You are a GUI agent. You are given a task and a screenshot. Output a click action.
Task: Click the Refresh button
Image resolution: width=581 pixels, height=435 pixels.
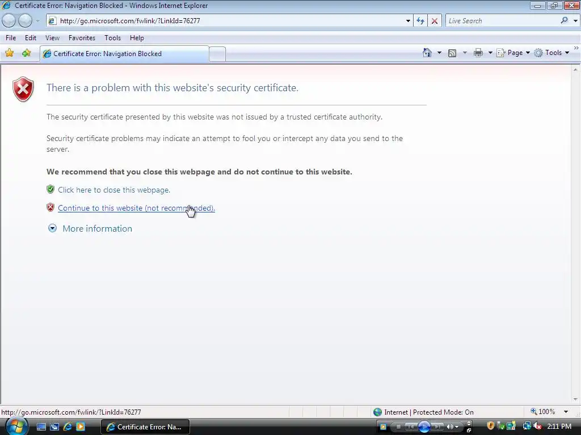click(420, 21)
